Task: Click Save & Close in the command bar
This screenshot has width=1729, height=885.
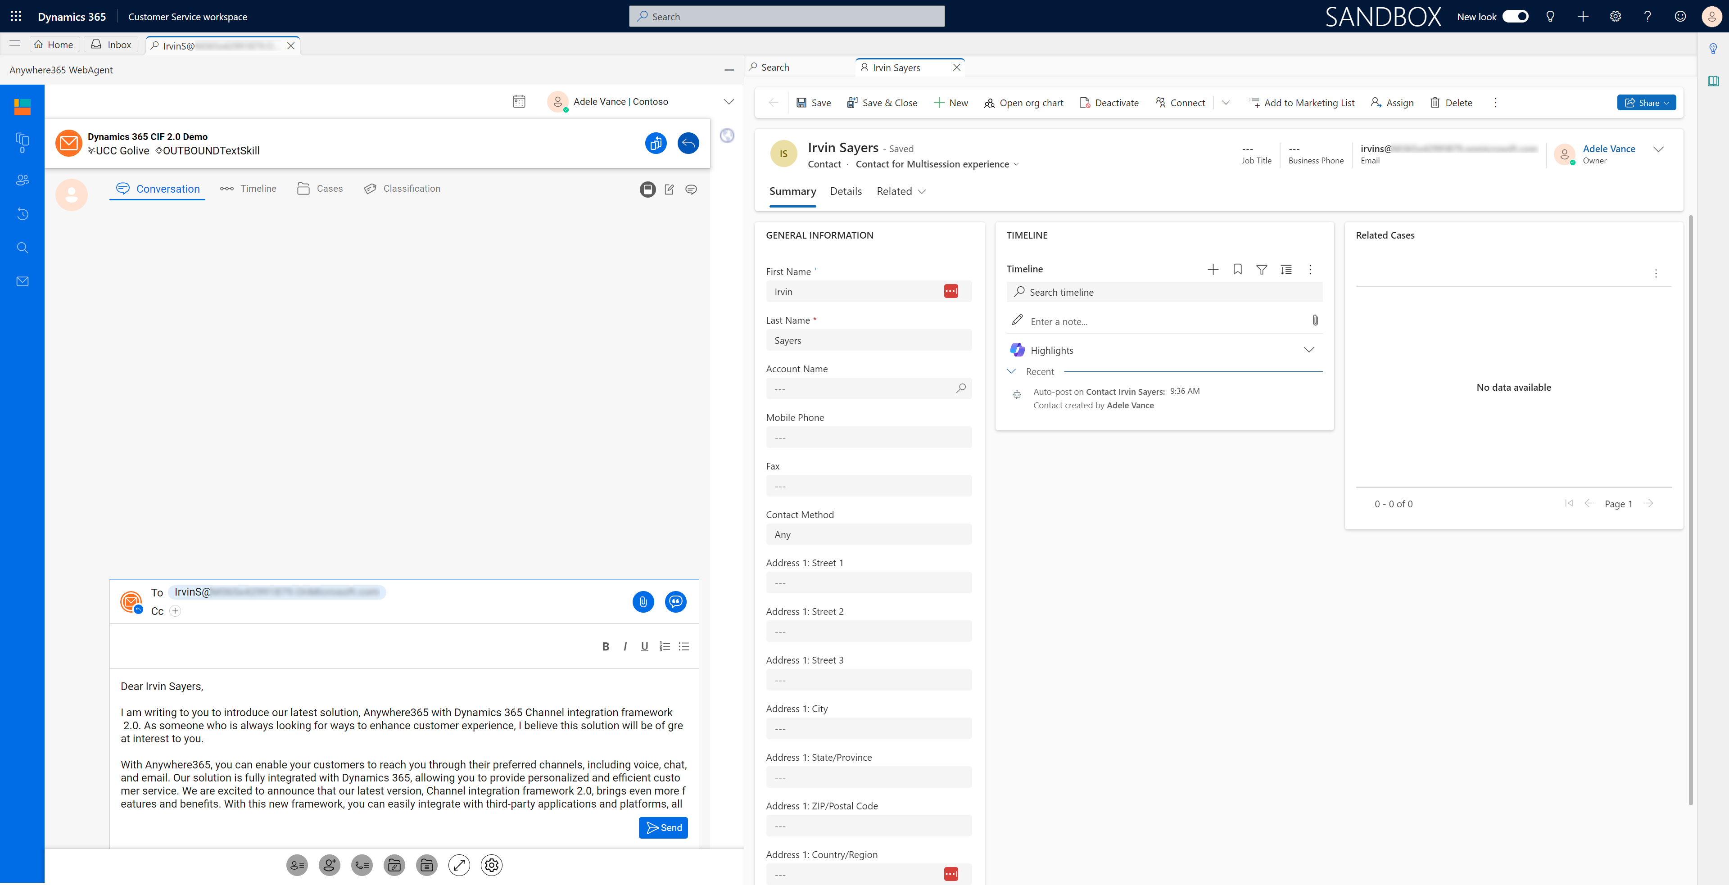Action: pyautogui.click(x=882, y=103)
